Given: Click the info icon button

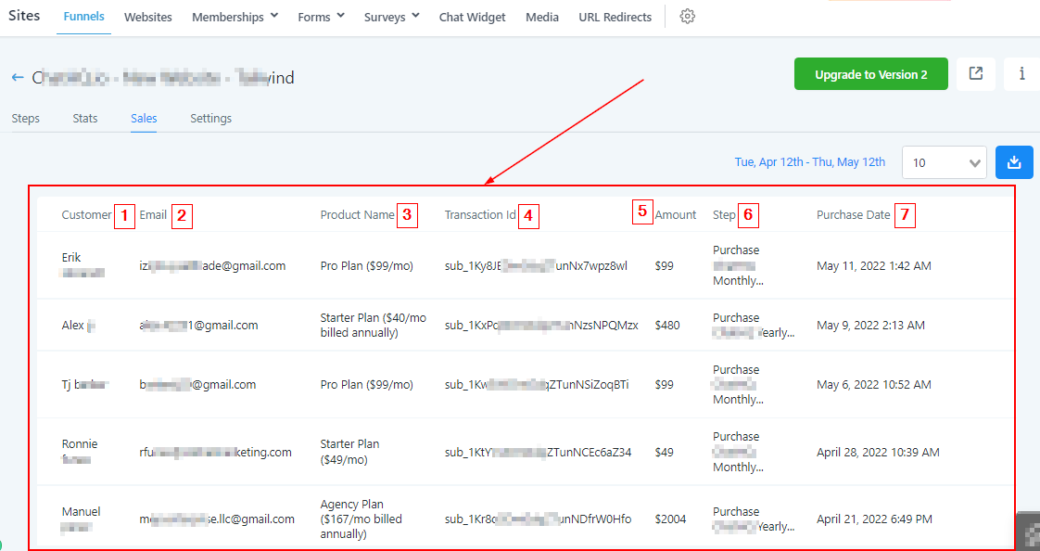Looking at the screenshot, I should 1021,74.
